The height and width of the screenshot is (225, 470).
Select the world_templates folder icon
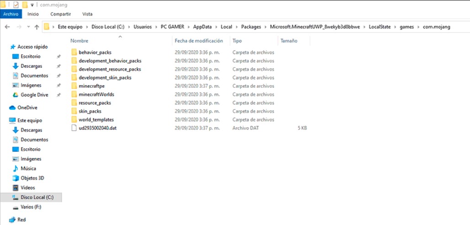(74, 120)
